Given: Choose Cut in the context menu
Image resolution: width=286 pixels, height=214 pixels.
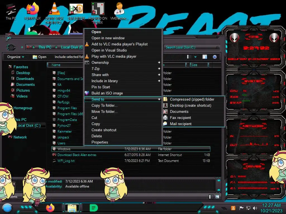Looking at the screenshot, I should click(x=123, y=118).
